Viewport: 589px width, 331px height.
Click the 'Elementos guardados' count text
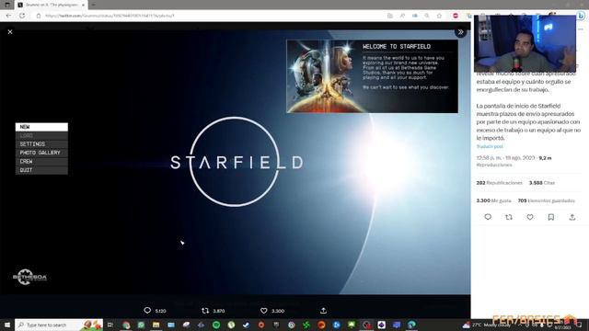coord(546,200)
